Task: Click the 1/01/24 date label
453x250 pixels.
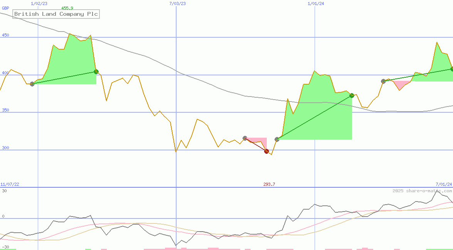Action: [x=316, y=3]
